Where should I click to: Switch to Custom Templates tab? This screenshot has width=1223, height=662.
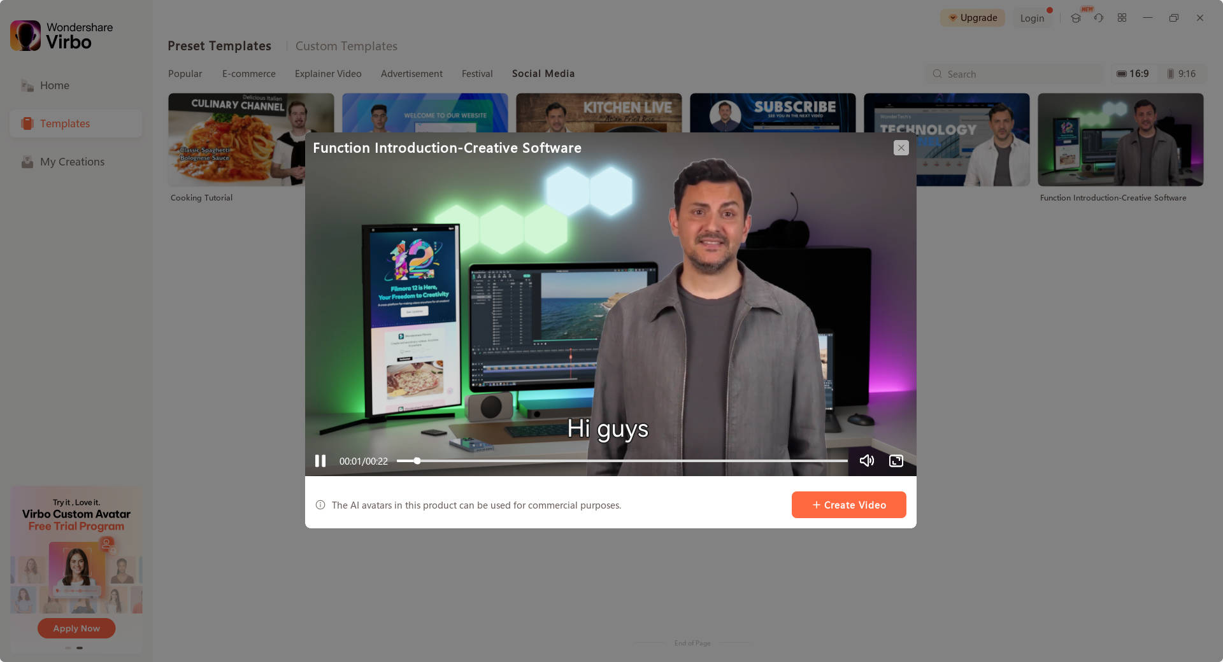pos(346,46)
